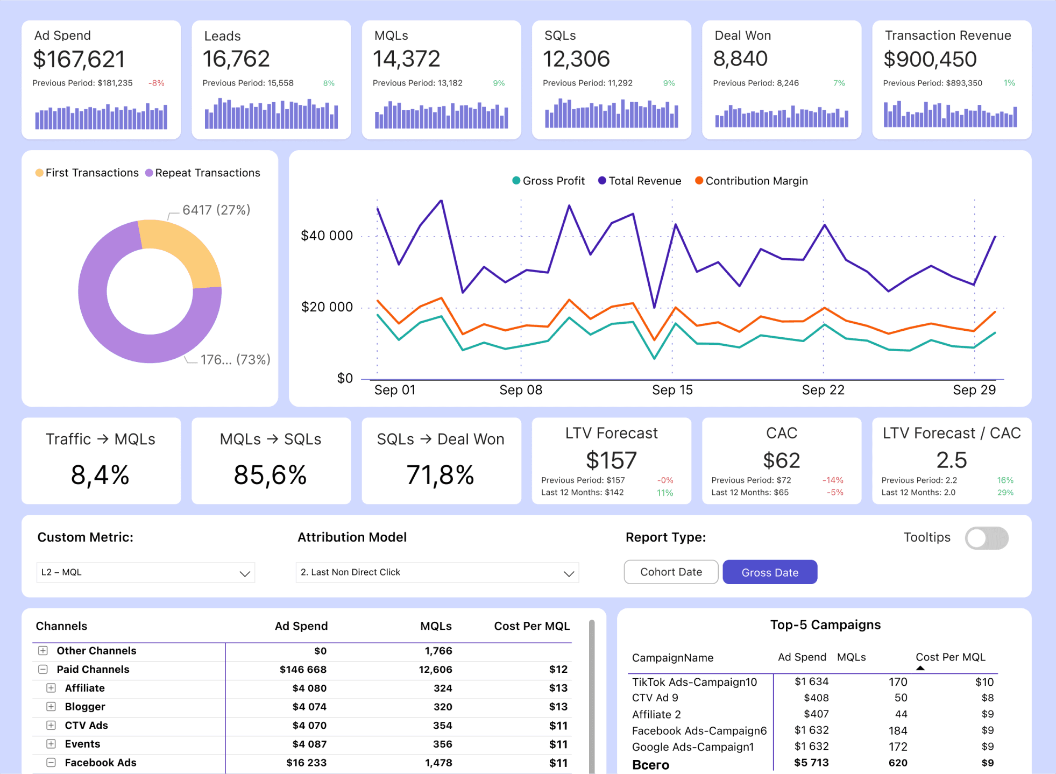Click the SQLs sparkline chart

pyautogui.click(x=612, y=113)
